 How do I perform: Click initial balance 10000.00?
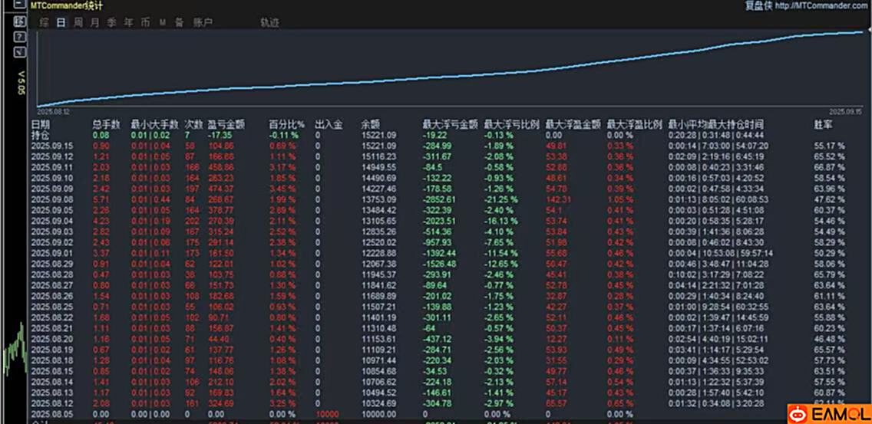(x=378, y=414)
